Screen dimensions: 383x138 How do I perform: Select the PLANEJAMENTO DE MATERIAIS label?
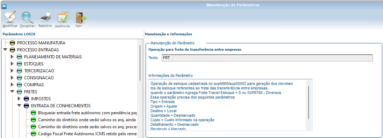pos(53,57)
